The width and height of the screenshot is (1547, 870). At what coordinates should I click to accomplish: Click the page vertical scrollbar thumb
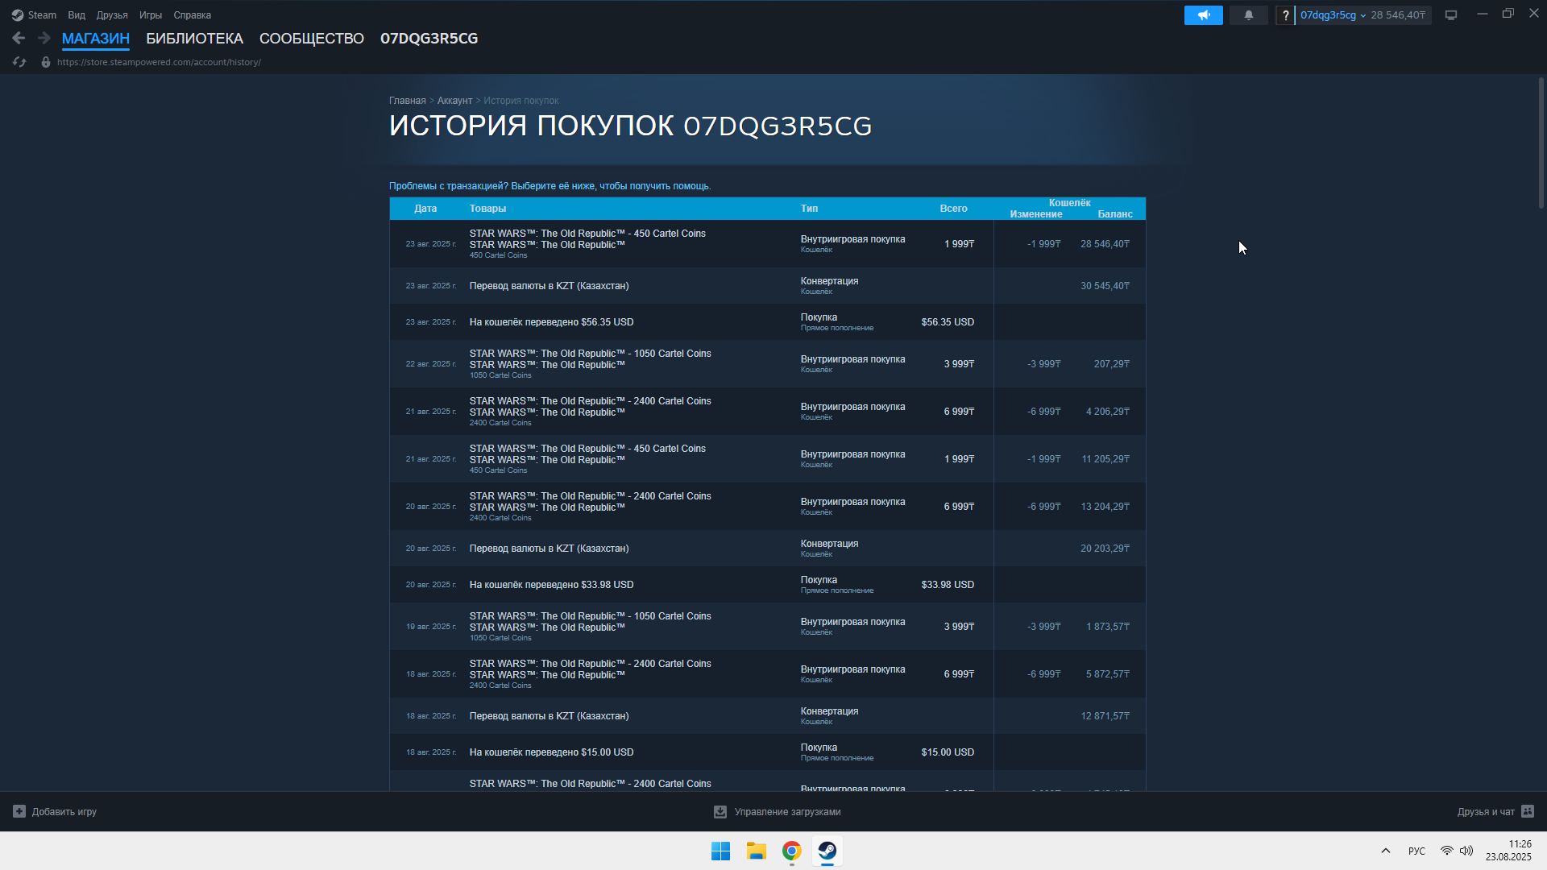point(1541,143)
